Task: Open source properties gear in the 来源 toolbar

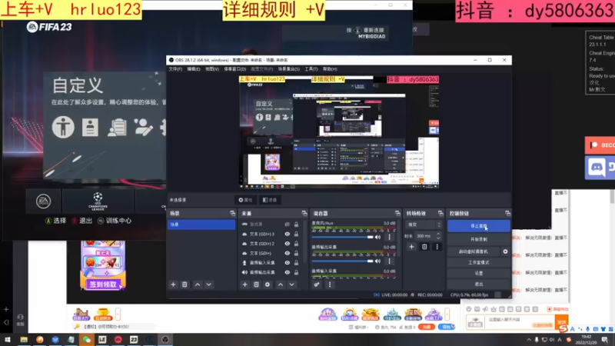Action: (x=268, y=284)
